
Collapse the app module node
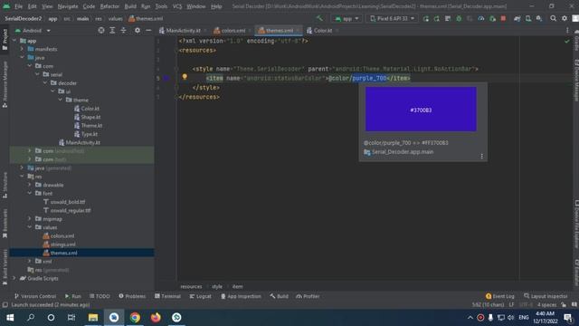14,41
